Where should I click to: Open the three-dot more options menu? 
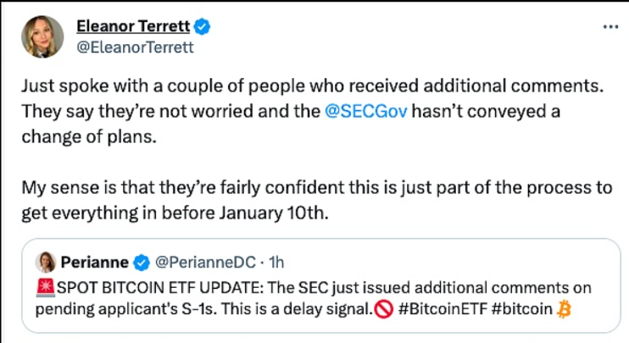click(610, 26)
